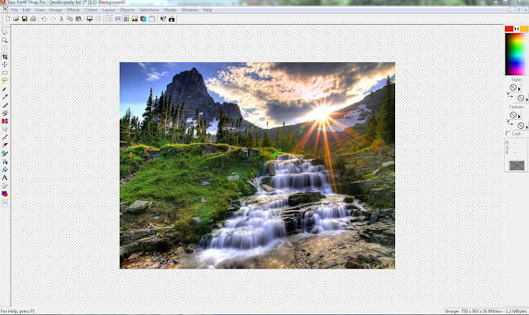Select the Dropper tool
529x315 pixels.
tap(5, 97)
